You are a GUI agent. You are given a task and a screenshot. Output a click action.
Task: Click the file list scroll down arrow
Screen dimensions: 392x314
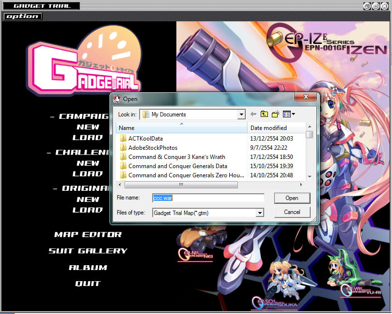pos(310,177)
